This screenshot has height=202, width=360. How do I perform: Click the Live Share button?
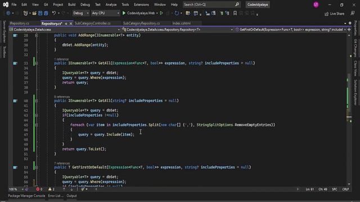335,13
